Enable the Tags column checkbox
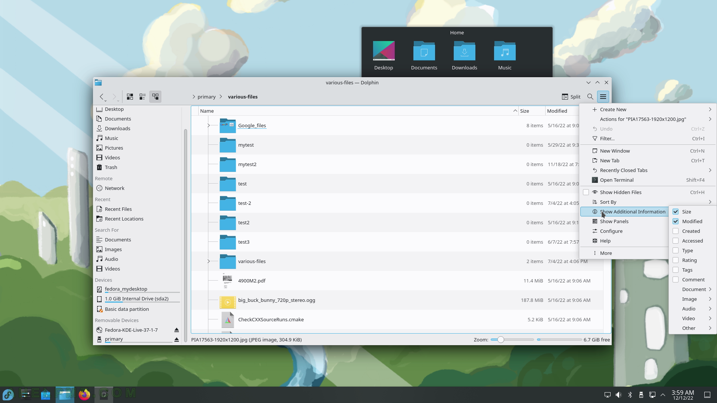This screenshot has width=717, height=403. click(676, 270)
